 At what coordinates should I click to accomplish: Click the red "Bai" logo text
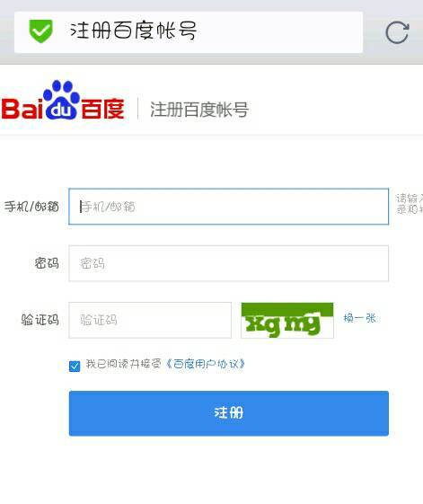pyautogui.click(x=22, y=109)
